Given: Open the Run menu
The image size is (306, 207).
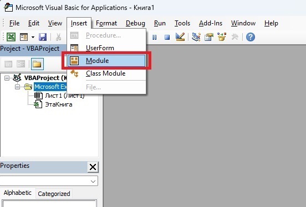Looking at the screenshot, I should pos(160,23).
